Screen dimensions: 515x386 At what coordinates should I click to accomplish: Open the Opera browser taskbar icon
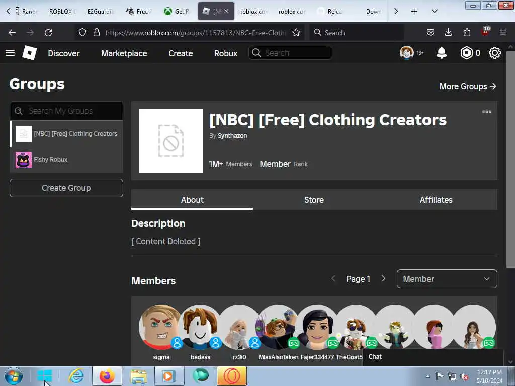pos(232,376)
